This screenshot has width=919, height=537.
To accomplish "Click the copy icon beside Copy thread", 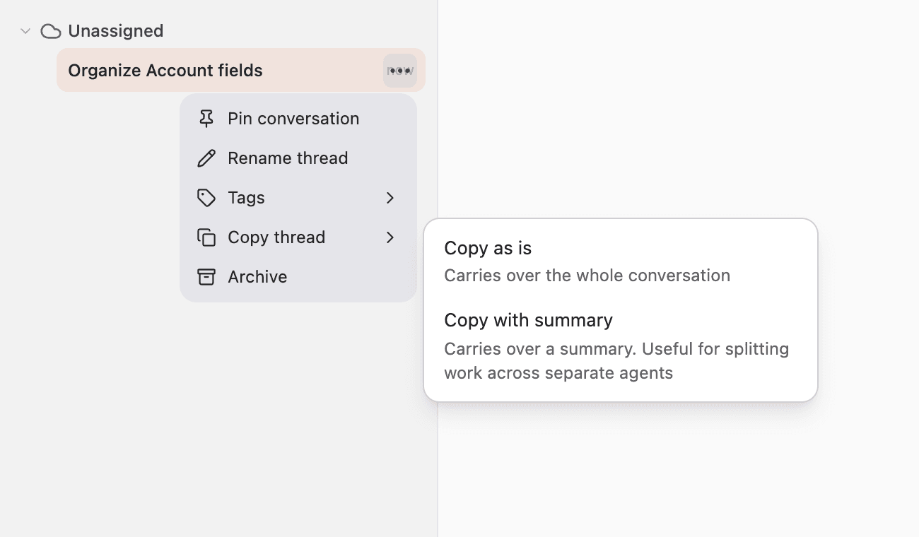I will (x=206, y=237).
